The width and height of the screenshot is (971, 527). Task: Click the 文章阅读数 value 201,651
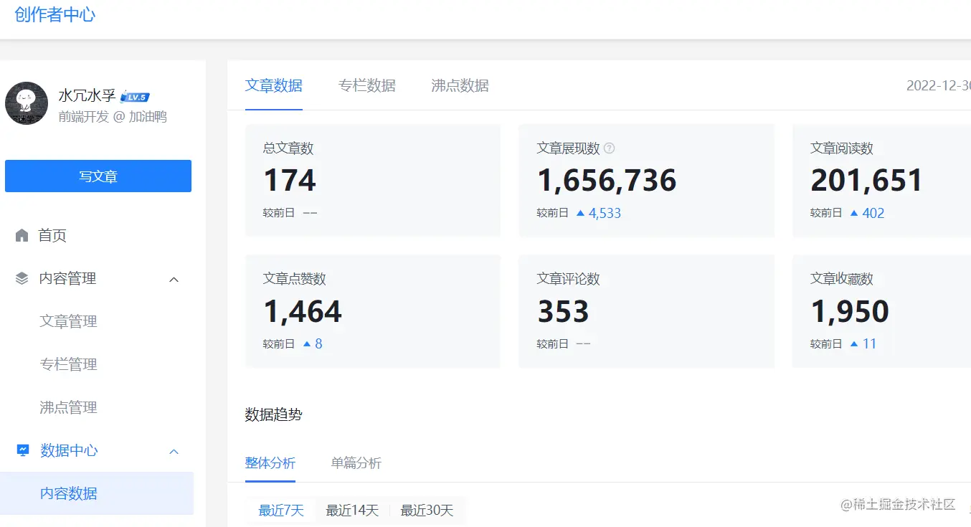[x=866, y=180]
